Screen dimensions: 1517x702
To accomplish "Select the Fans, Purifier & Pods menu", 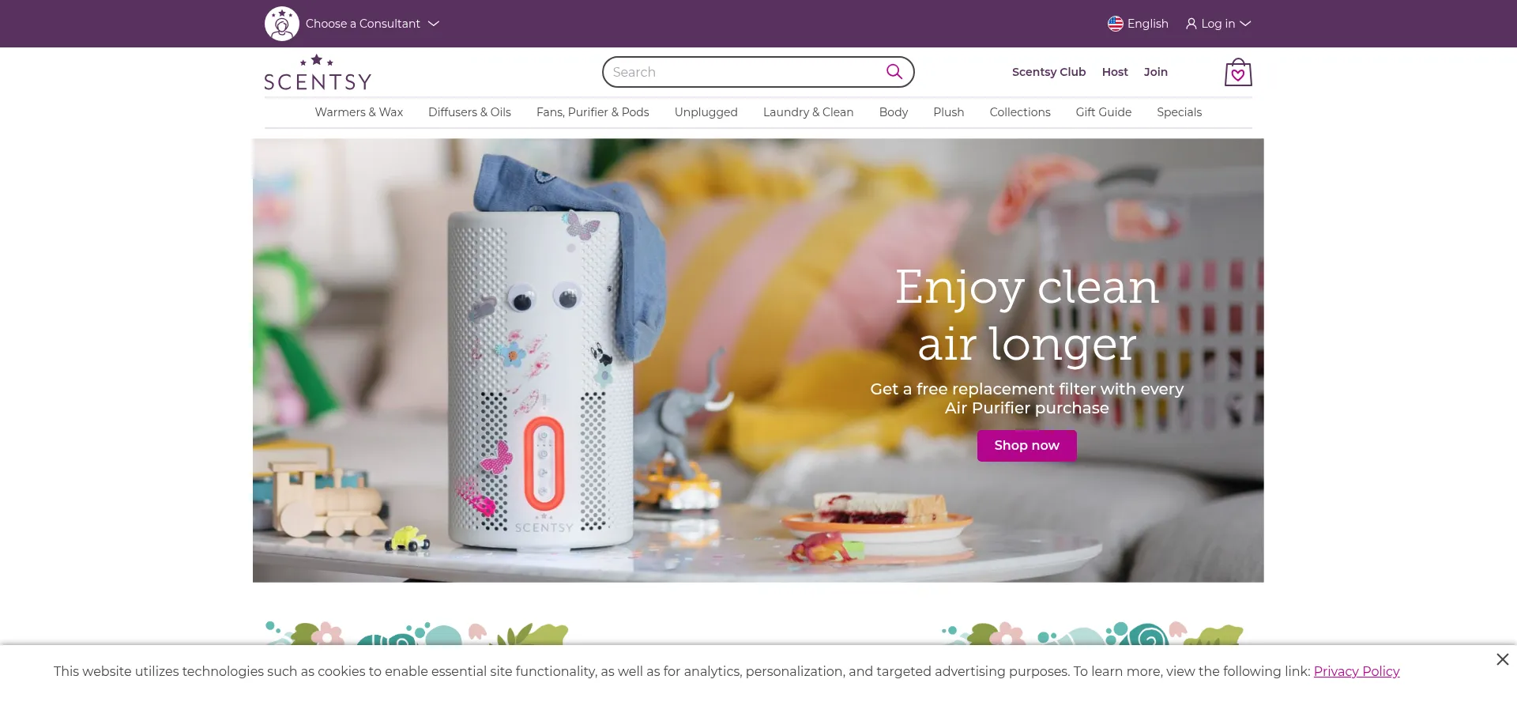I will [x=593, y=112].
